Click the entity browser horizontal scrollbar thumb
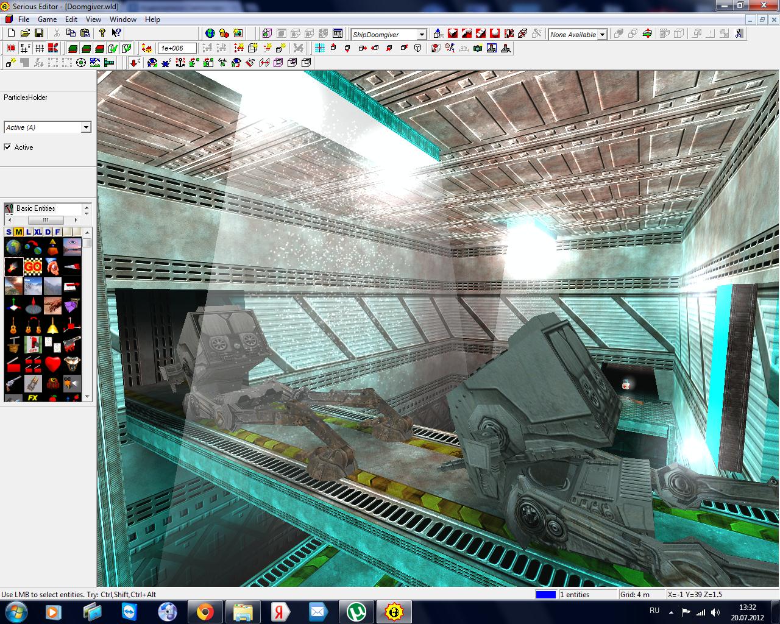The height and width of the screenshot is (624, 780). (46, 220)
